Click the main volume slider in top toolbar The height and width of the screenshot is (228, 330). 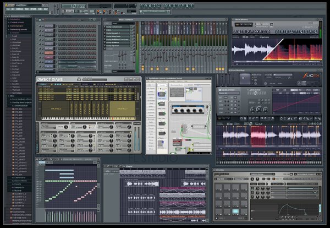point(56,8)
